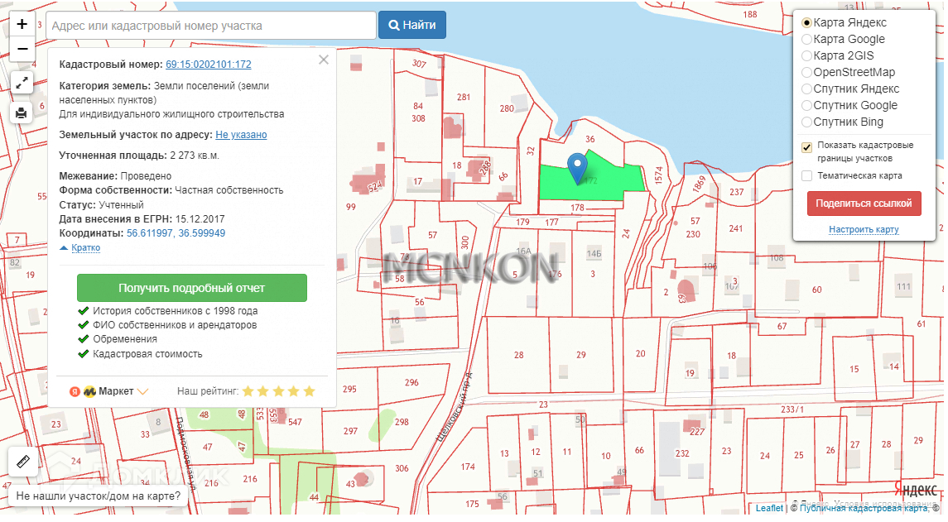
Task: Click the first rating star
Action: (x=248, y=391)
